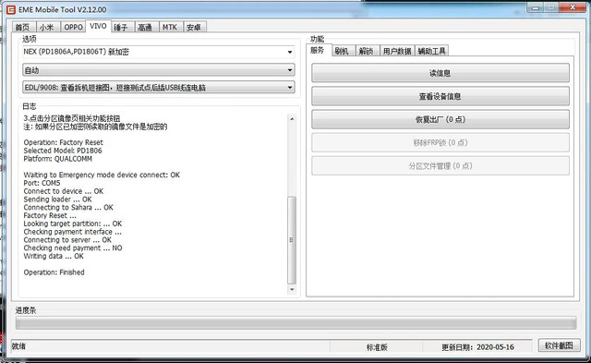Close the EME Mobile Tool window

pyautogui.click(x=573, y=7)
